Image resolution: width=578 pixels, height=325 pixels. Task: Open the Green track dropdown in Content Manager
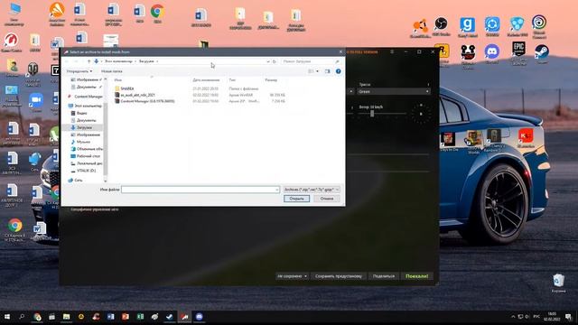click(x=394, y=91)
